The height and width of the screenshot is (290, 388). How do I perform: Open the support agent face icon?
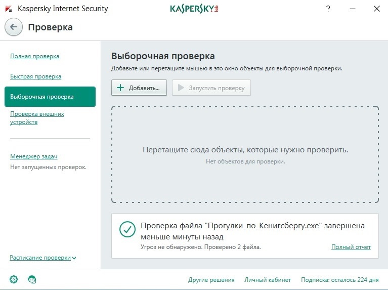(x=32, y=279)
